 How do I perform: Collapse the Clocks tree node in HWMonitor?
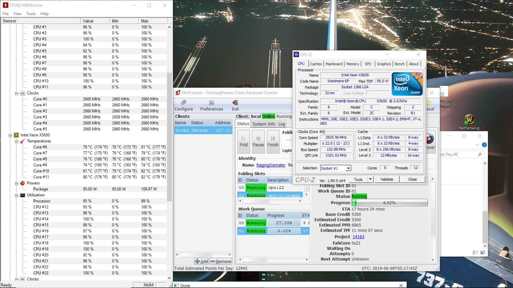pos(17,93)
